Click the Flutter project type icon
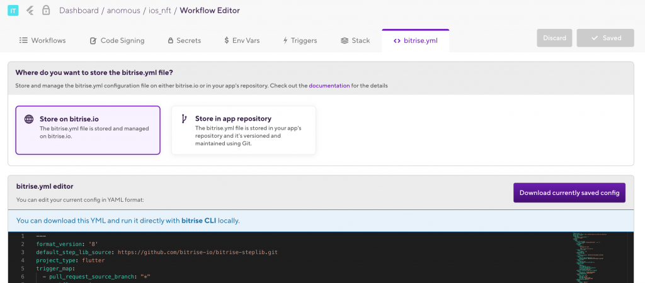645x283 pixels. point(30,11)
